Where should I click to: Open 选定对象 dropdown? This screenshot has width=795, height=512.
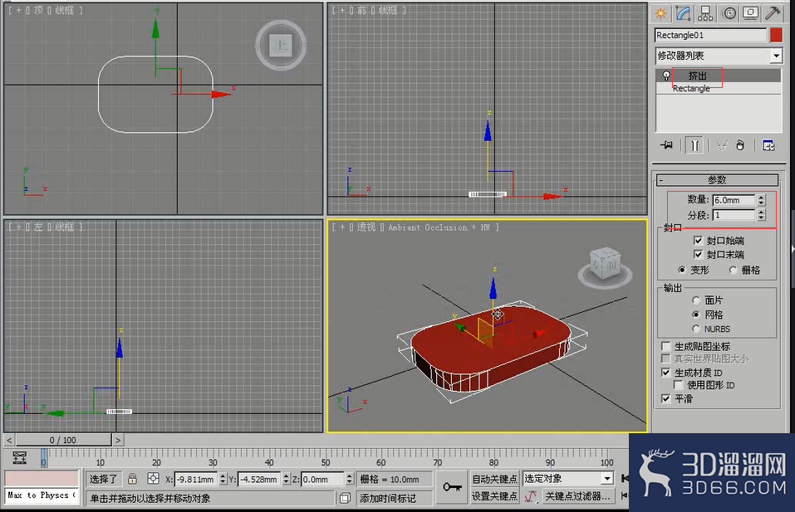(x=607, y=479)
